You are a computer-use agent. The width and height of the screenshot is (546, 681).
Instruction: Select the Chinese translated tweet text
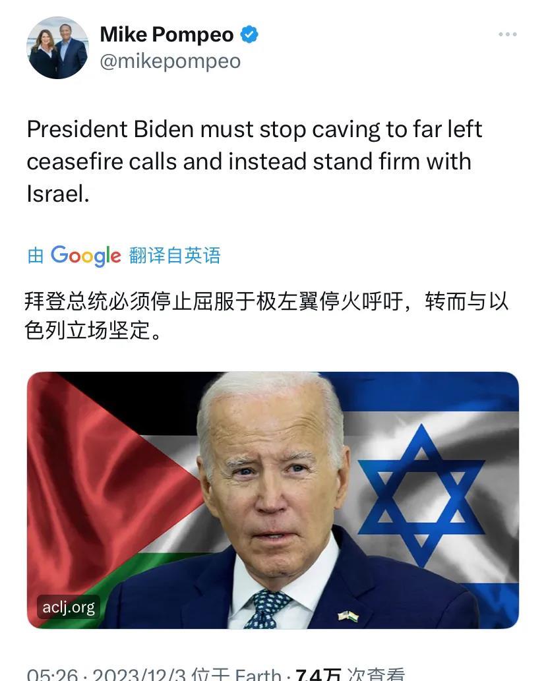point(266,315)
